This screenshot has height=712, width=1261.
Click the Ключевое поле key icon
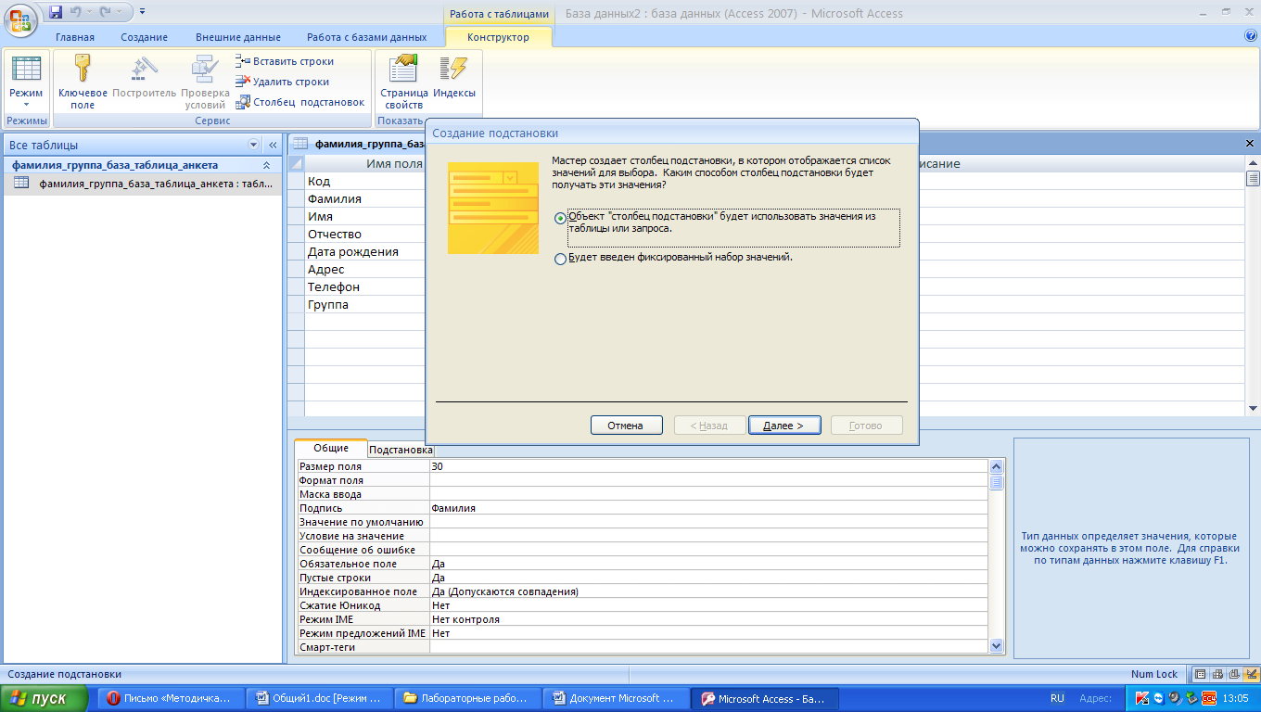[83, 70]
